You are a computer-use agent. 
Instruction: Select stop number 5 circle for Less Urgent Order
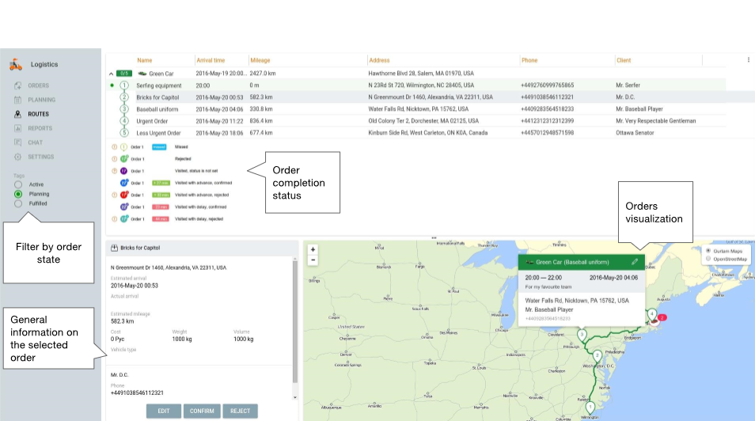coord(124,132)
